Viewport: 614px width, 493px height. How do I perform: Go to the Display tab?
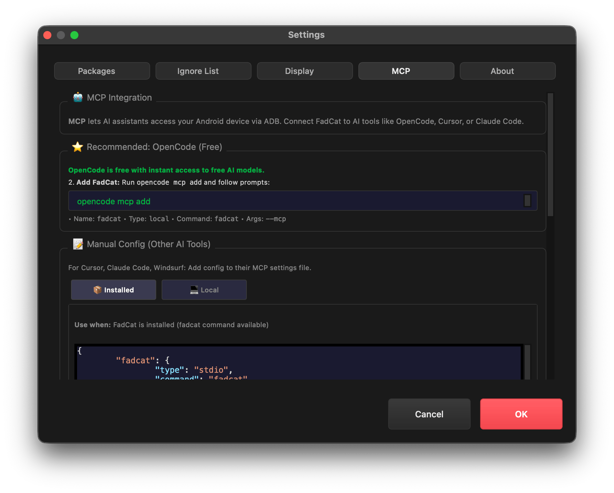pyautogui.click(x=305, y=71)
